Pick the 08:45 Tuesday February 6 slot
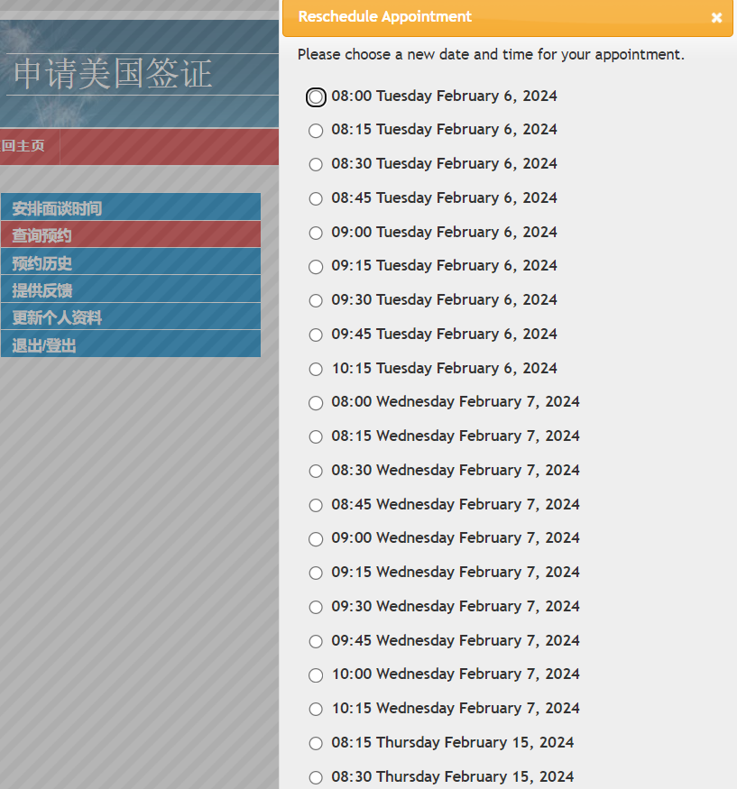 pyautogui.click(x=316, y=198)
